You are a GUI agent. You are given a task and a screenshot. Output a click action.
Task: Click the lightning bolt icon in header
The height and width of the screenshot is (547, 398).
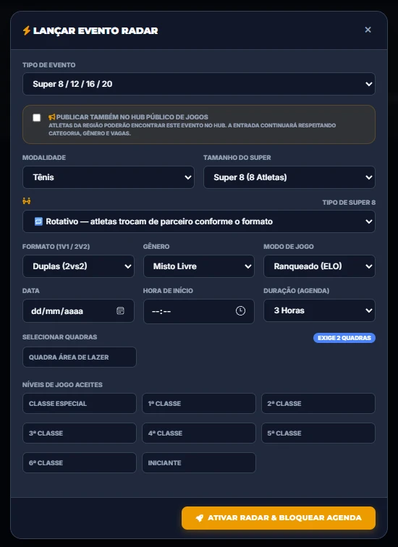click(x=27, y=30)
